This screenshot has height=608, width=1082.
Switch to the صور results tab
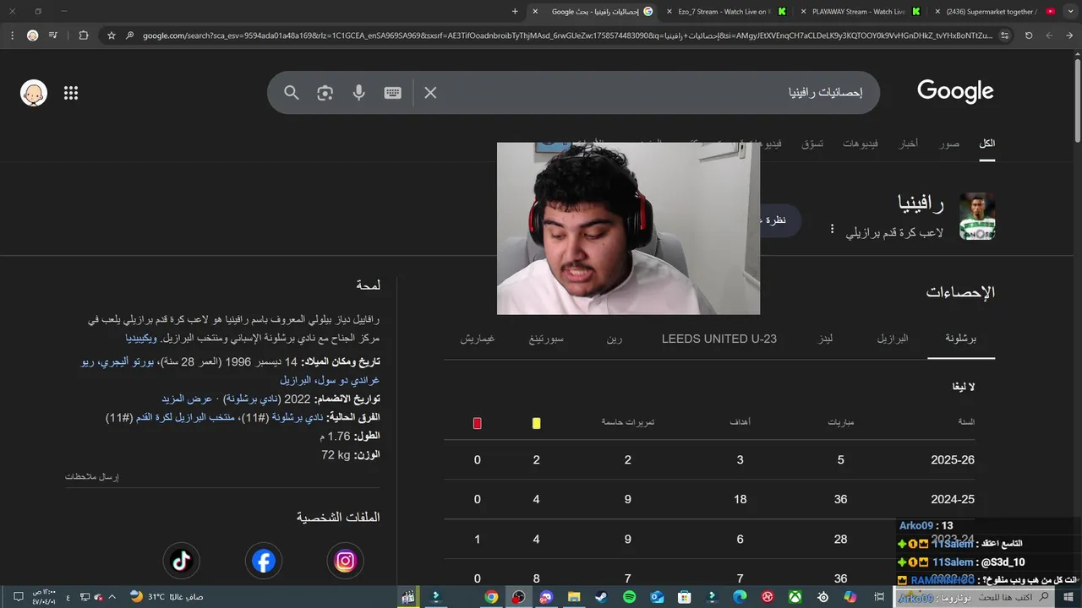[x=949, y=144]
